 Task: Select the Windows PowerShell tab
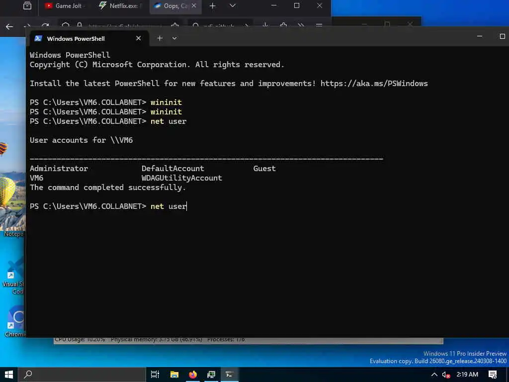[x=88, y=39]
